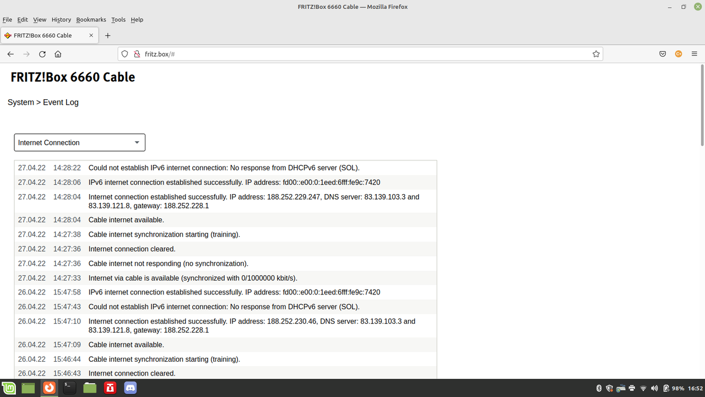This screenshot has width=705, height=397.
Task: Click the security shield tray icon
Action: (610, 388)
